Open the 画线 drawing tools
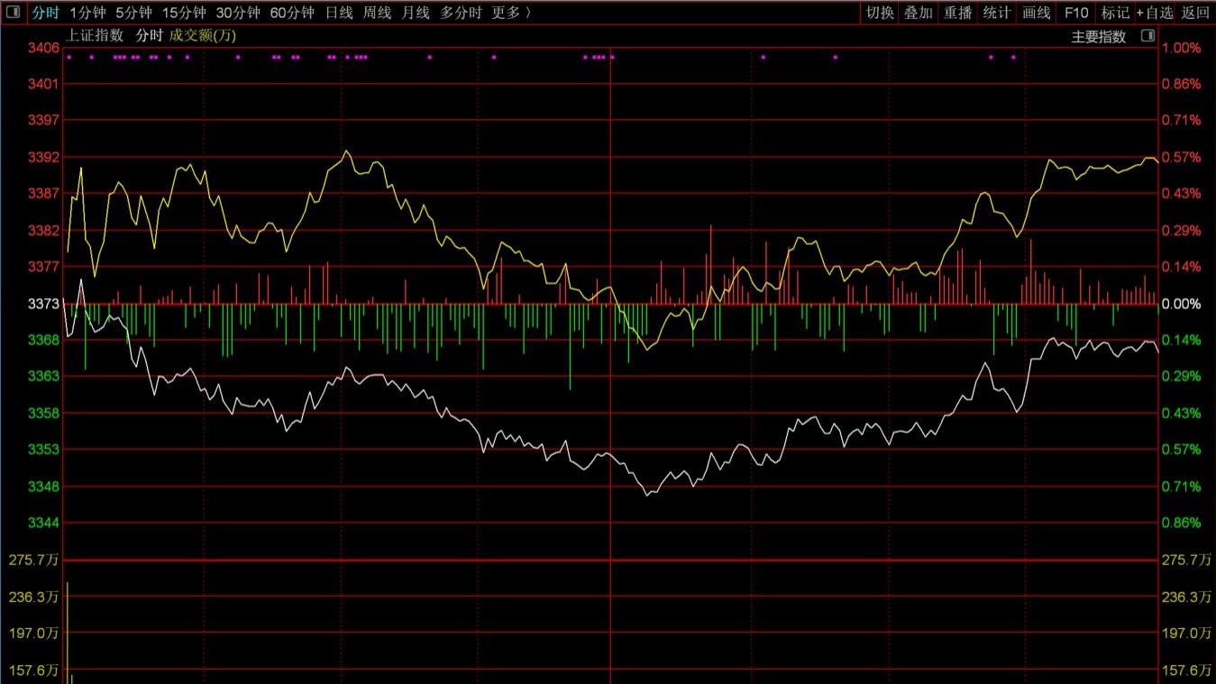1216x684 pixels. [x=1037, y=13]
